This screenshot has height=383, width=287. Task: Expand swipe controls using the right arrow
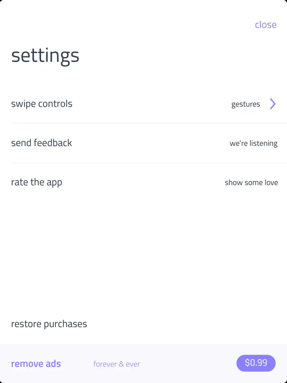point(273,104)
